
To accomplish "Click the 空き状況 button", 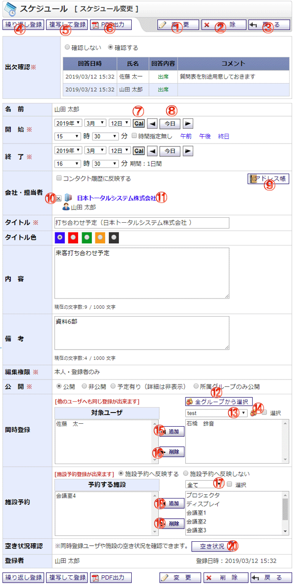I will [212, 546].
